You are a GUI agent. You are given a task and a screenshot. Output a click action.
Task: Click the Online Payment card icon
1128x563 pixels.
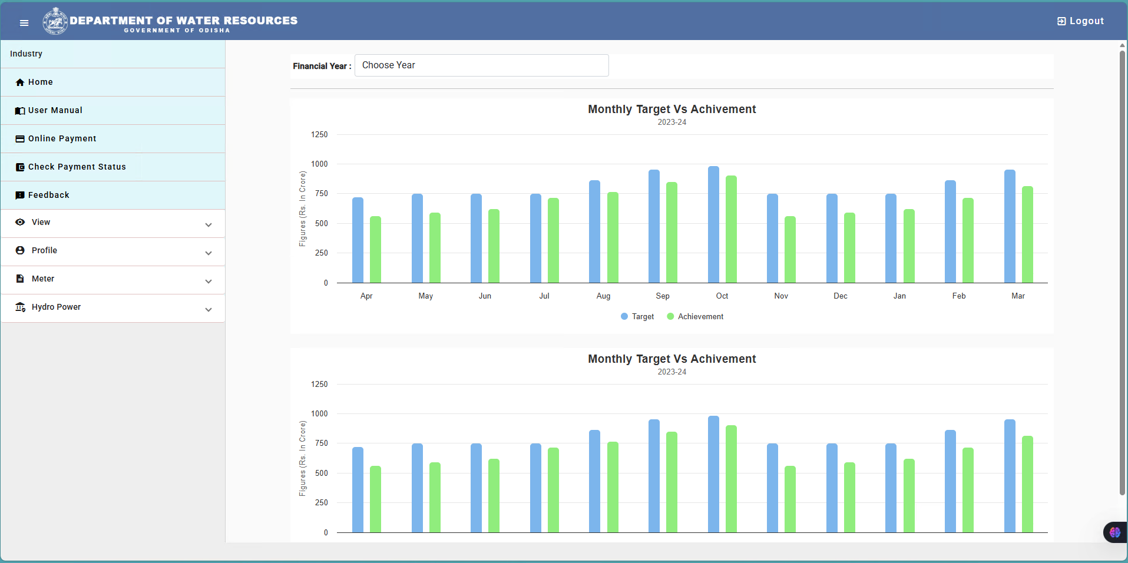pos(20,139)
